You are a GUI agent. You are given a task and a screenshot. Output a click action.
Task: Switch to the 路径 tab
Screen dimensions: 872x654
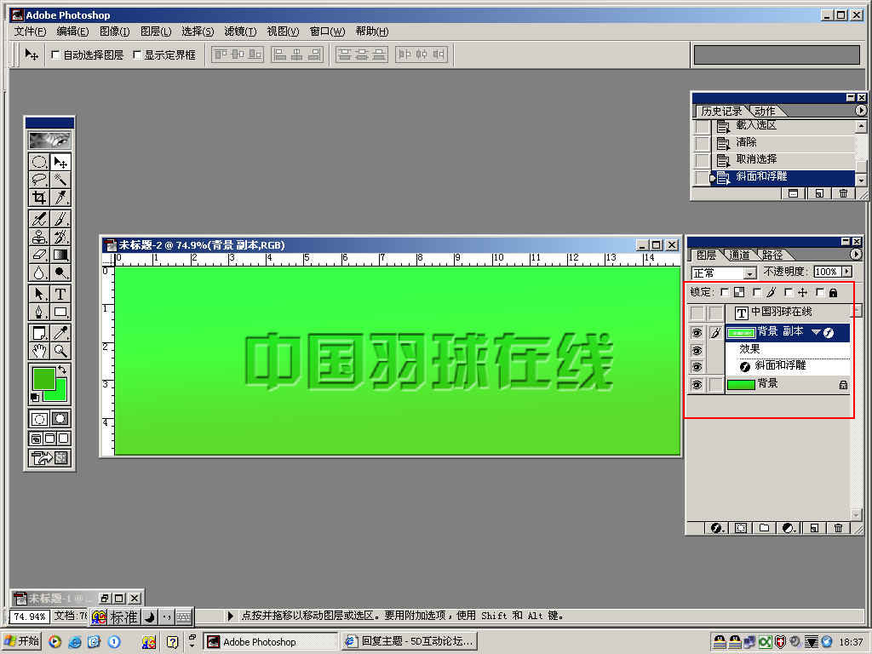(772, 255)
